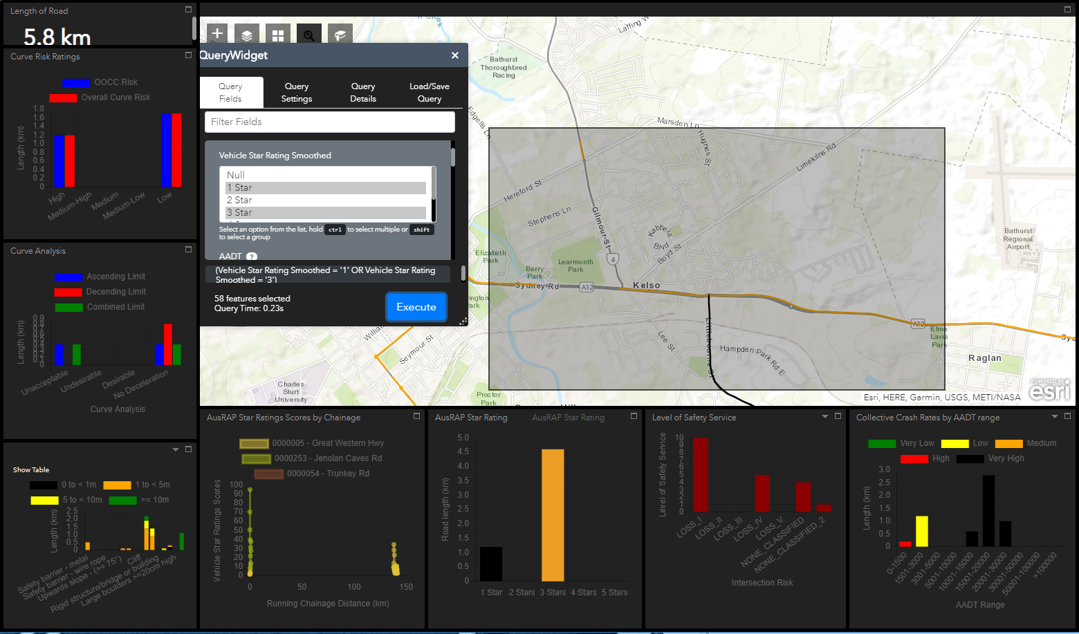
Task: Toggle Ascending Limit legend series
Action: pos(100,277)
